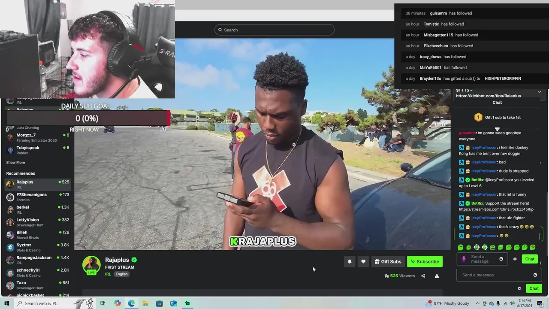Open Task View on the taskbar

tap(103, 303)
